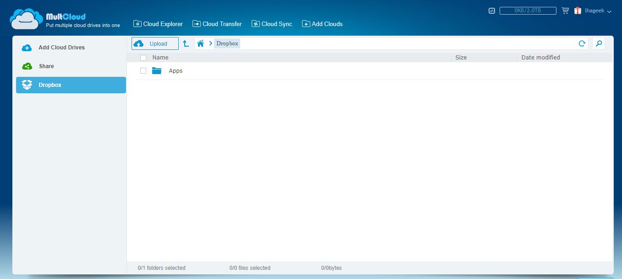
Task: Click the Upload button
Action: 155,43
